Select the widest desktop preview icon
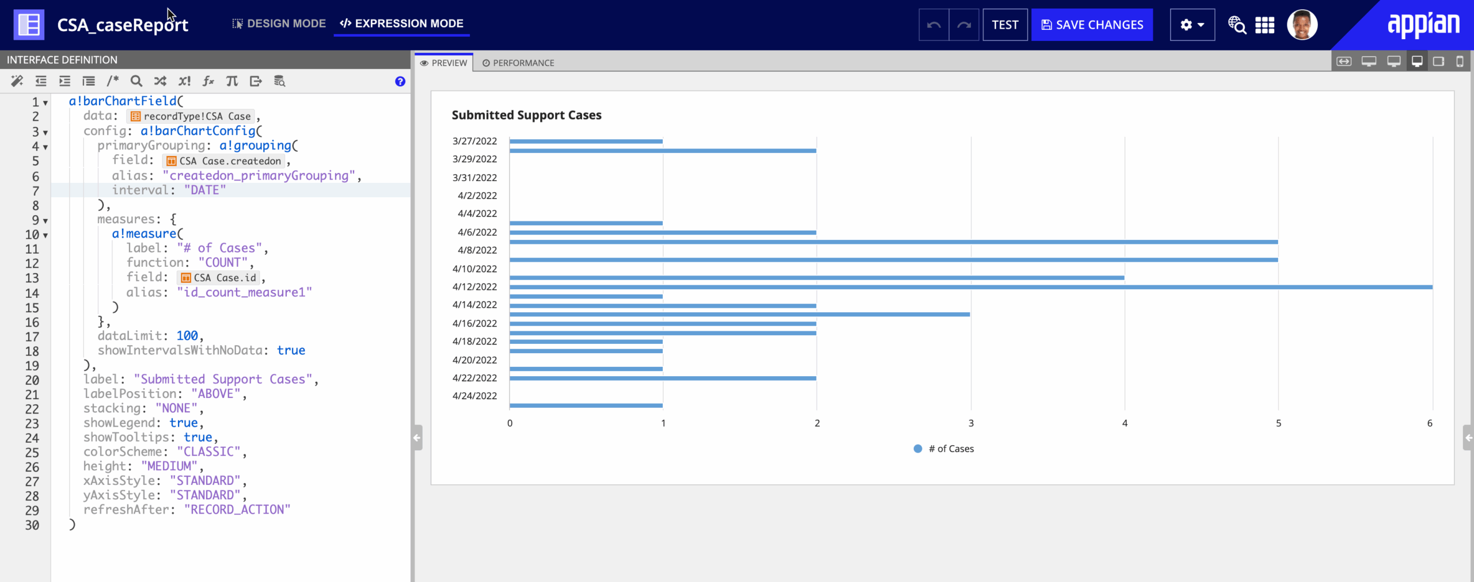Image resolution: width=1474 pixels, height=582 pixels. tap(1369, 62)
